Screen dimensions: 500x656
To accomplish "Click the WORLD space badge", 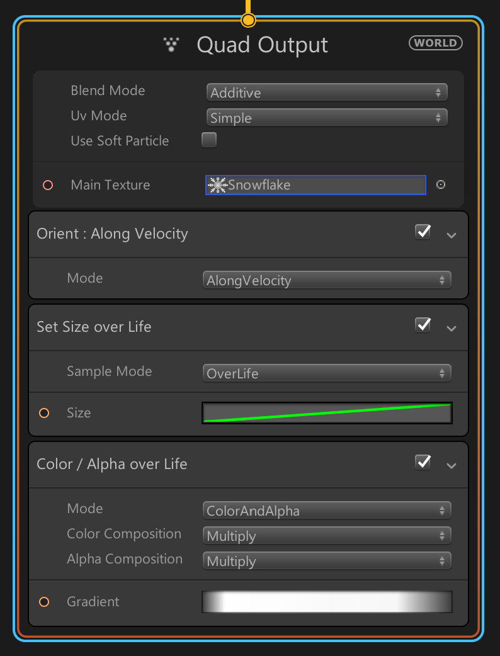I will [x=436, y=43].
